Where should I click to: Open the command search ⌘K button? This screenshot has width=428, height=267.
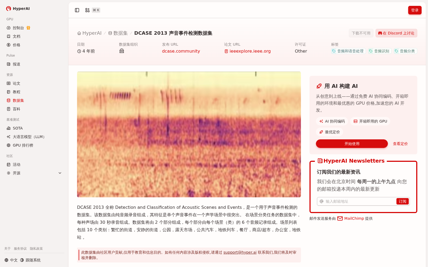coord(93,10)
